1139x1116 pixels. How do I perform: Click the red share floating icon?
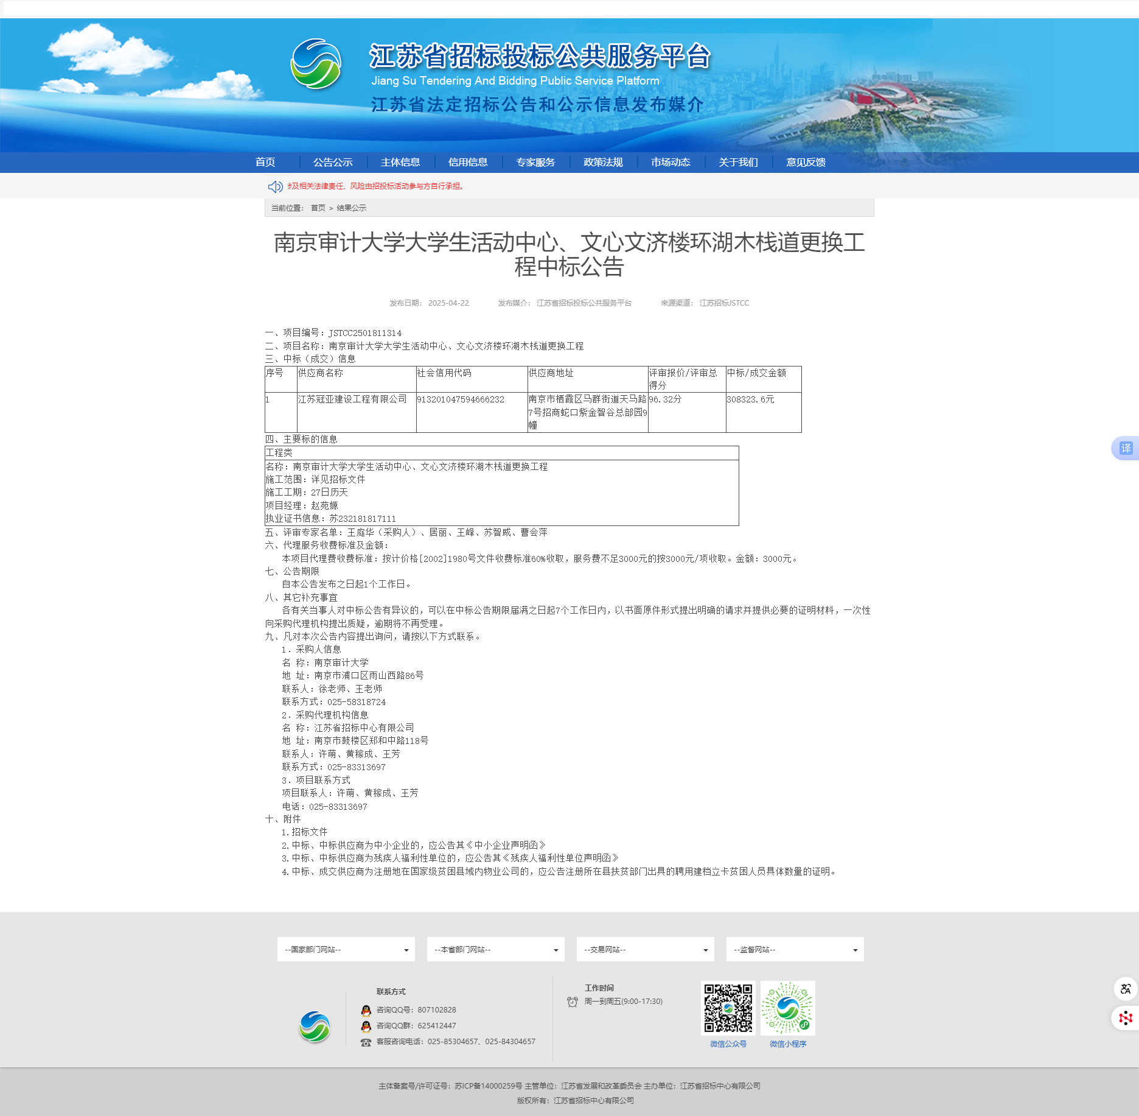click(1126, 1017)
